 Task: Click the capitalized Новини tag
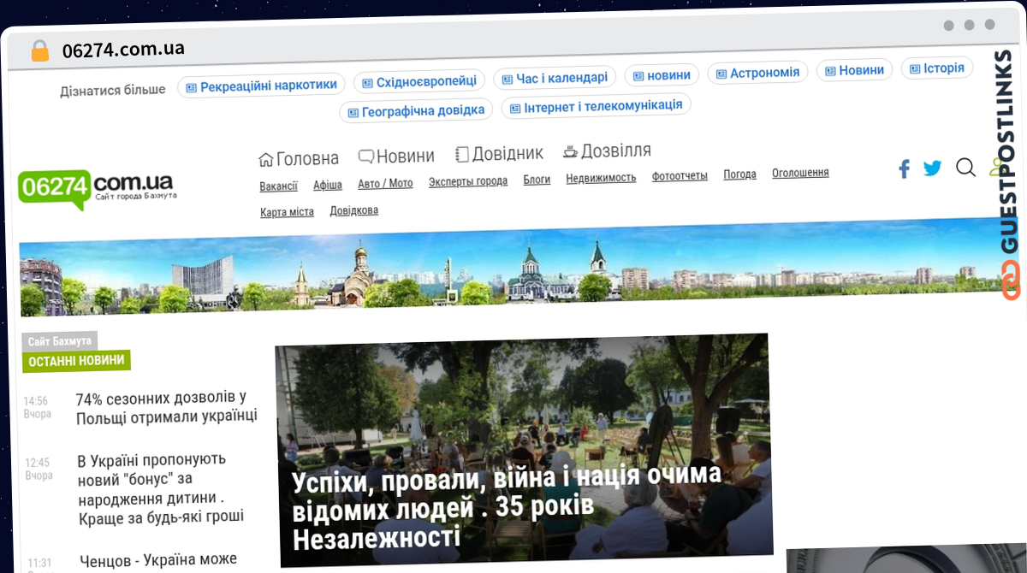click(854, 70)
